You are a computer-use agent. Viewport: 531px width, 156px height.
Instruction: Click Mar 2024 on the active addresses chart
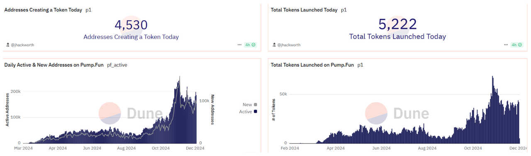[x=24, y=148]
